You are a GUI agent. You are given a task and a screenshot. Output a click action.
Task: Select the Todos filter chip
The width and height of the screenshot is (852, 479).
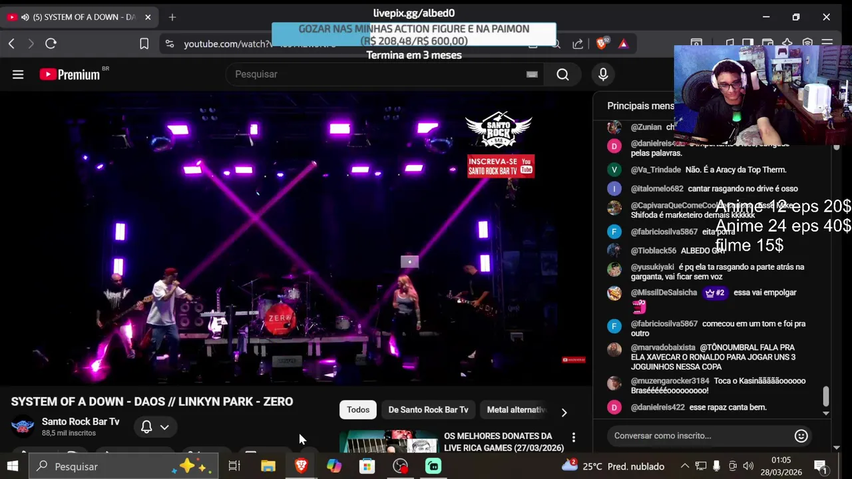(x=357, y=410)
